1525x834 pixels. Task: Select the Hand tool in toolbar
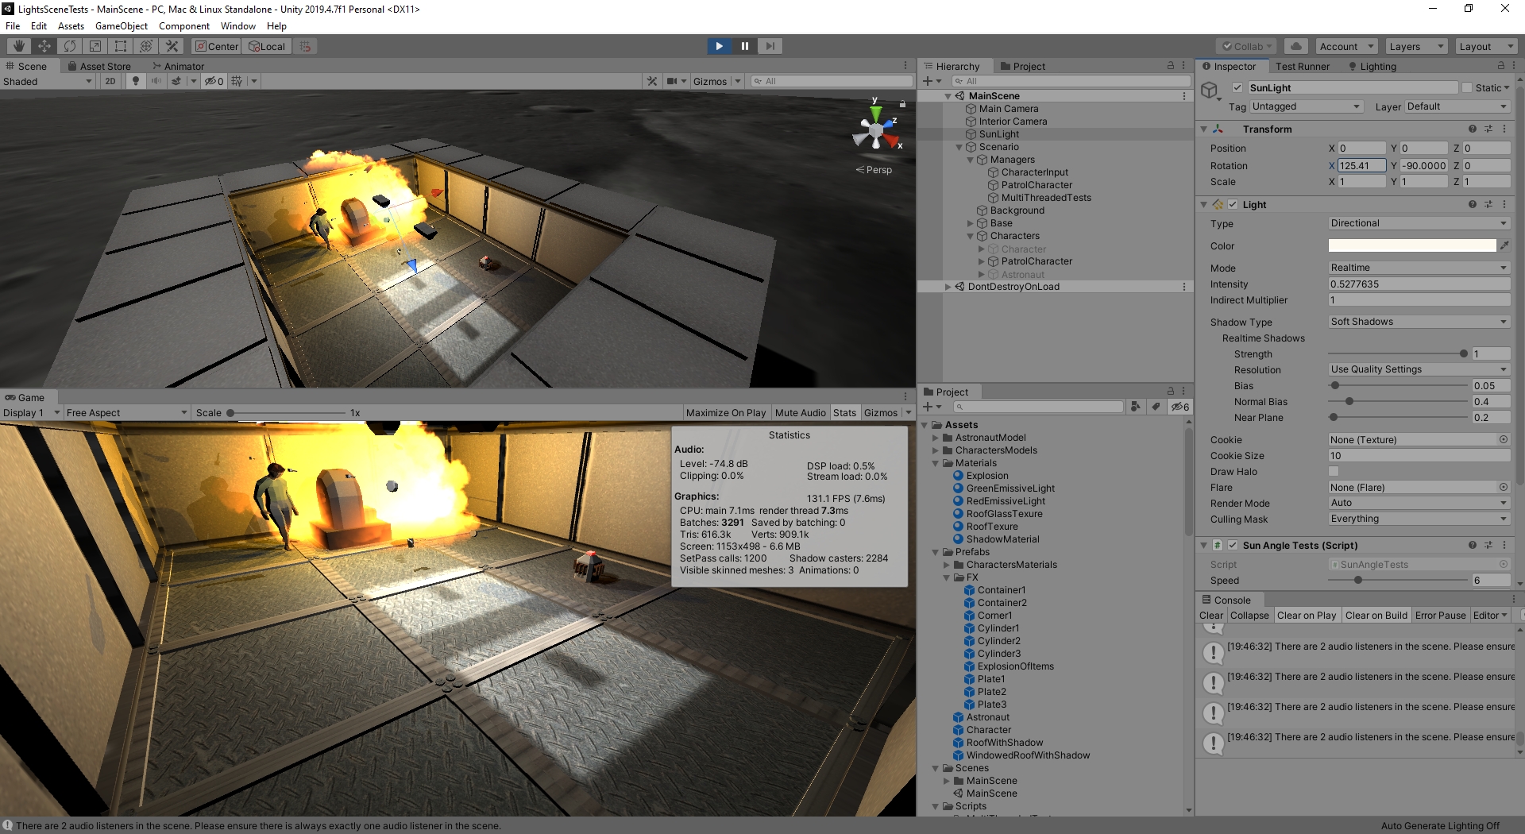click(19, 46)
